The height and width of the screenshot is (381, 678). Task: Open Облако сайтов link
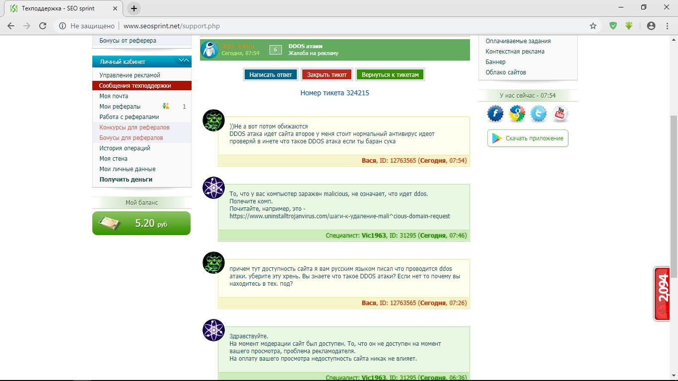point(506,72)
